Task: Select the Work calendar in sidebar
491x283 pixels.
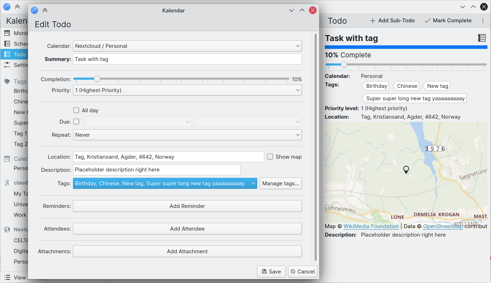Action: point(20,215)
